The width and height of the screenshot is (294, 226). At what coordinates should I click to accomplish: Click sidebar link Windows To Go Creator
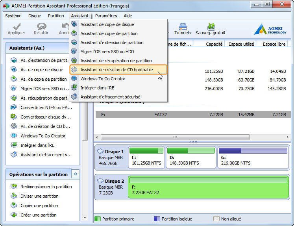tap(43, 136)
